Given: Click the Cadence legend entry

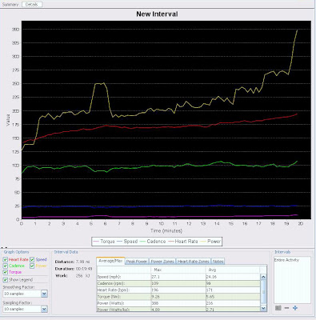Looking at the screenshot, I should [x=153, y=242].
